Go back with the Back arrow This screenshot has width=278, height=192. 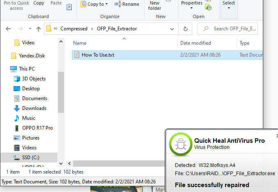[x=8, y=29]
